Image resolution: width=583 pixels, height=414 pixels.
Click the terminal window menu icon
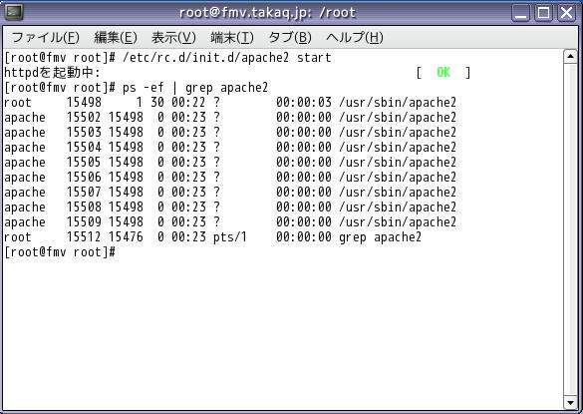coord(14,12)
